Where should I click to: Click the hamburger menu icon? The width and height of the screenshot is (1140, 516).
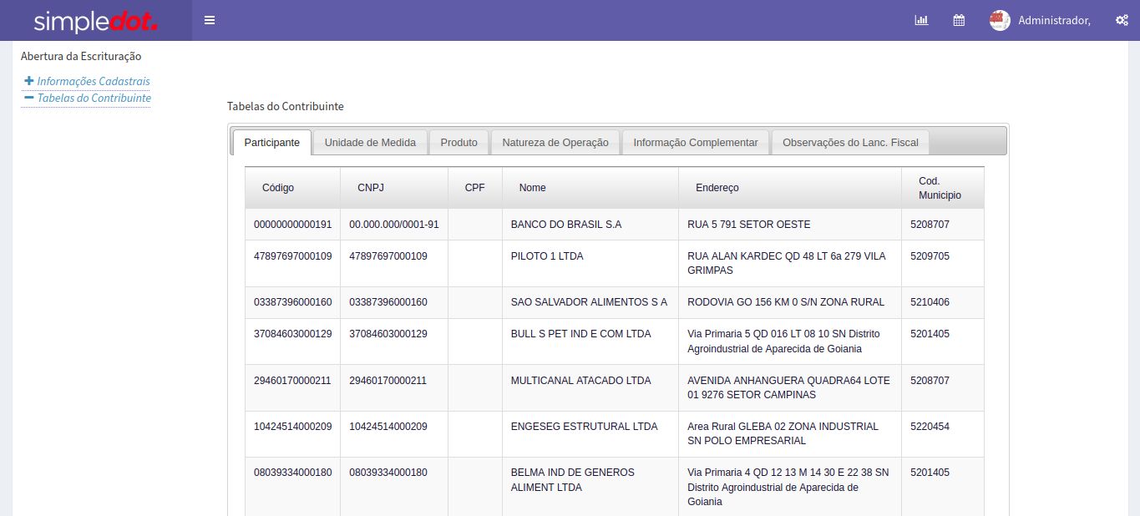coord(210,20)
